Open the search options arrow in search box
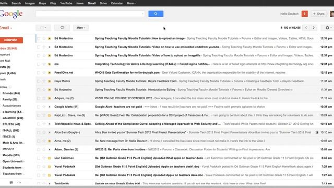The width and height of the screenshot is (334, 188). point(142,14)
